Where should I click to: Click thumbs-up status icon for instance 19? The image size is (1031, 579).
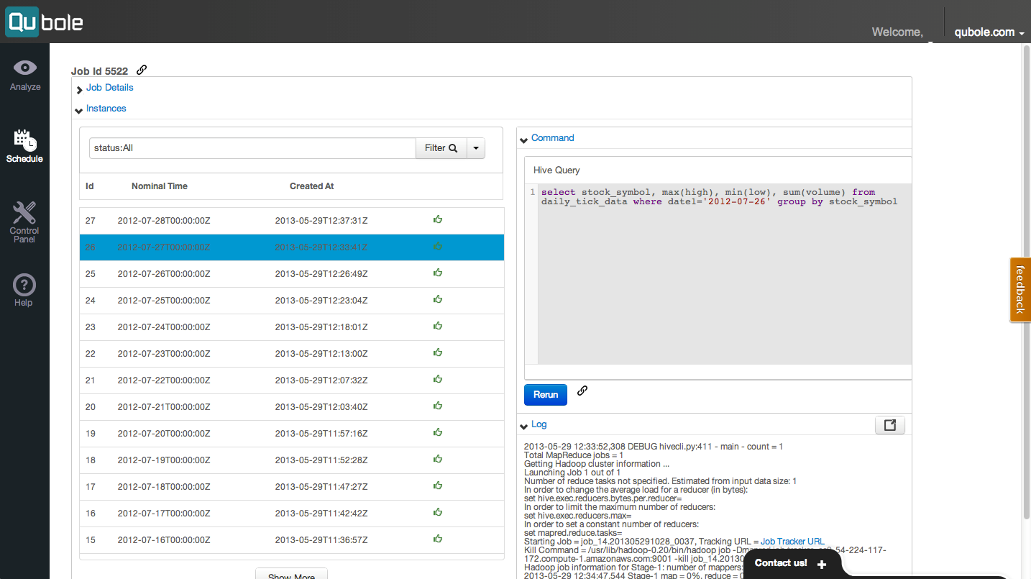[438, 432]
